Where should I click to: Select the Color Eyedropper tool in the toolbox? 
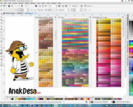coord(1,56)
